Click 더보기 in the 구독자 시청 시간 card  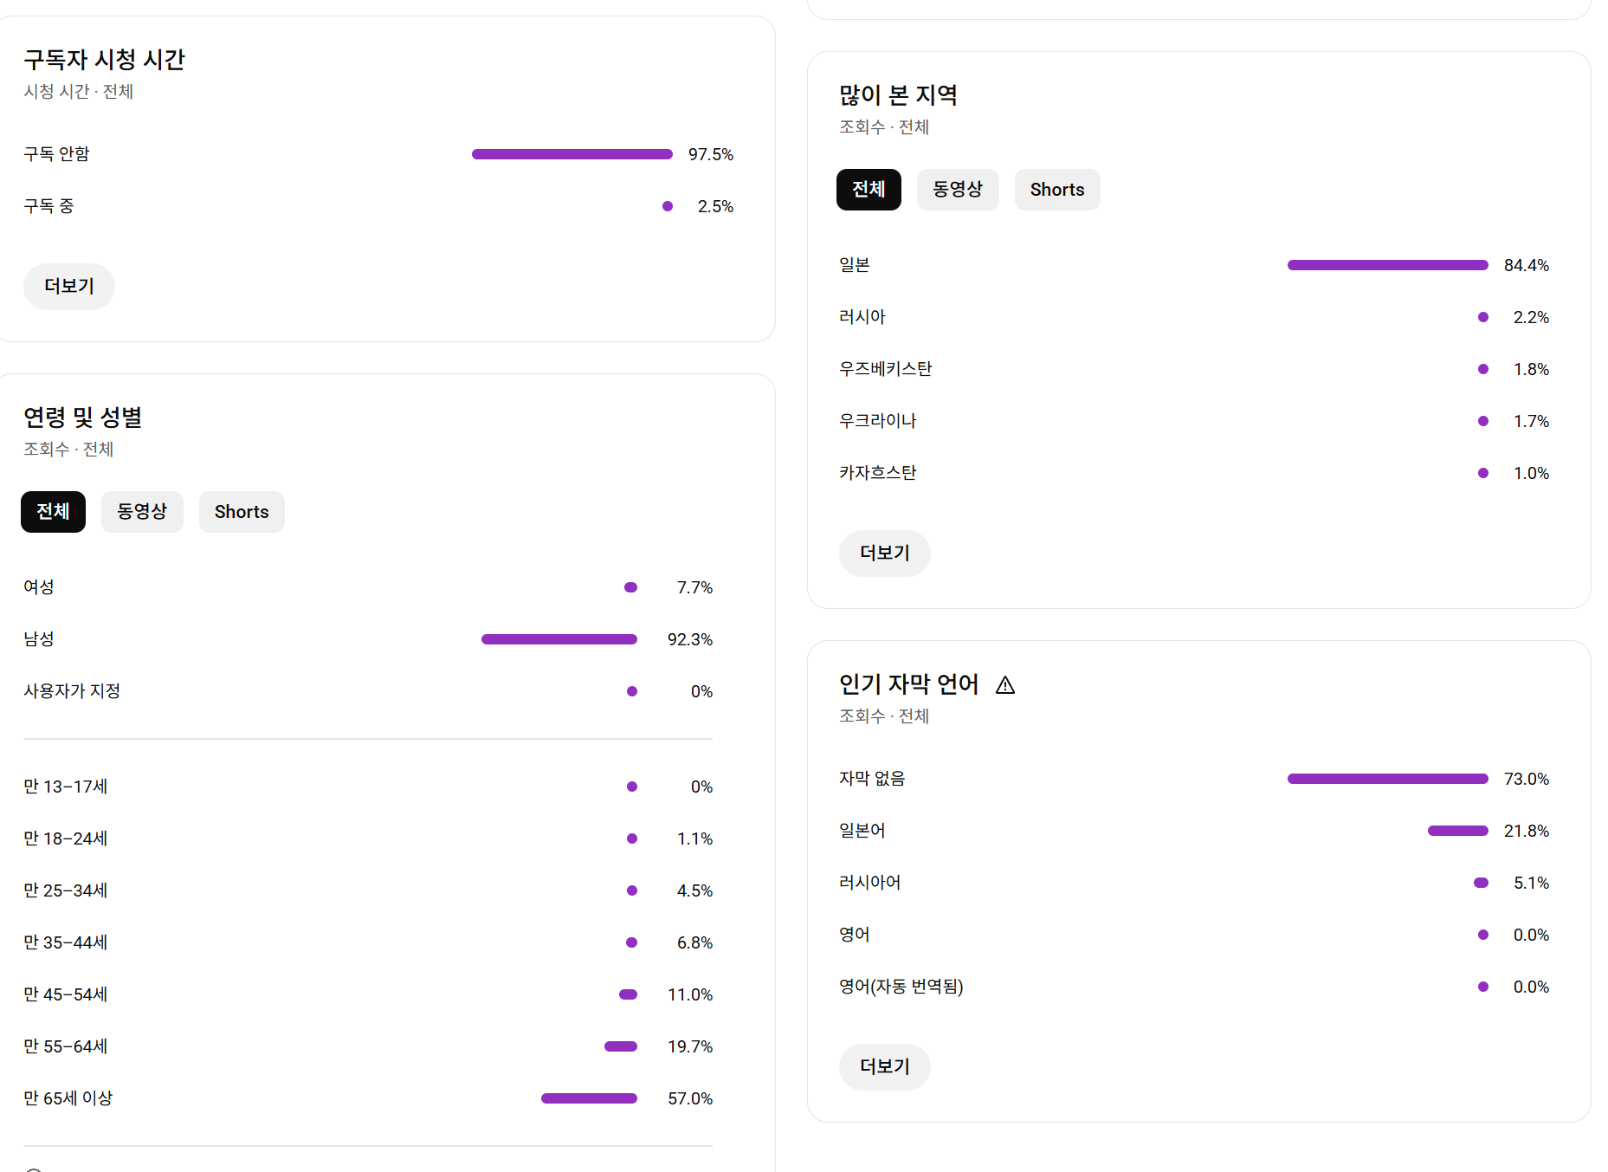[69, 287]
